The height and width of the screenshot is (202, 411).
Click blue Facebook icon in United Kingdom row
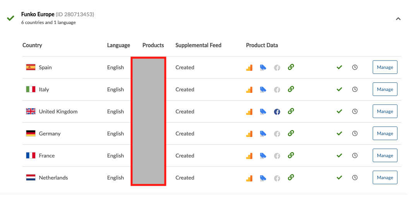pyautogui.click(x=277, y=112)
